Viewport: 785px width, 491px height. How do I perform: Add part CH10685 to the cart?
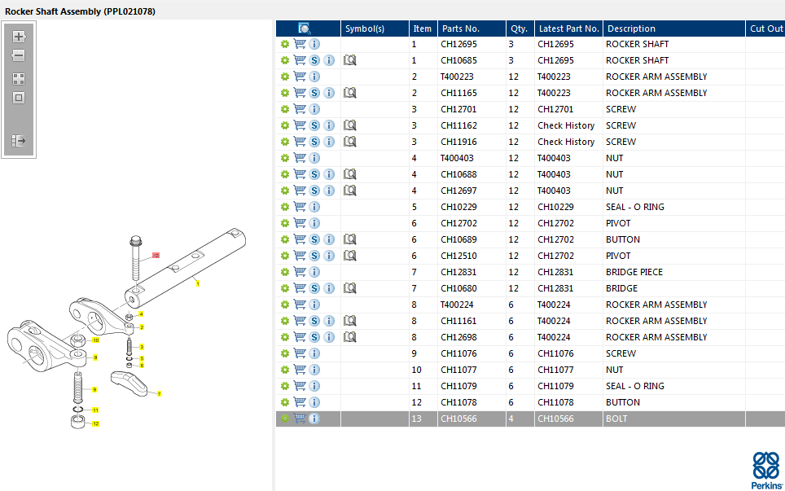coord(300,60)
